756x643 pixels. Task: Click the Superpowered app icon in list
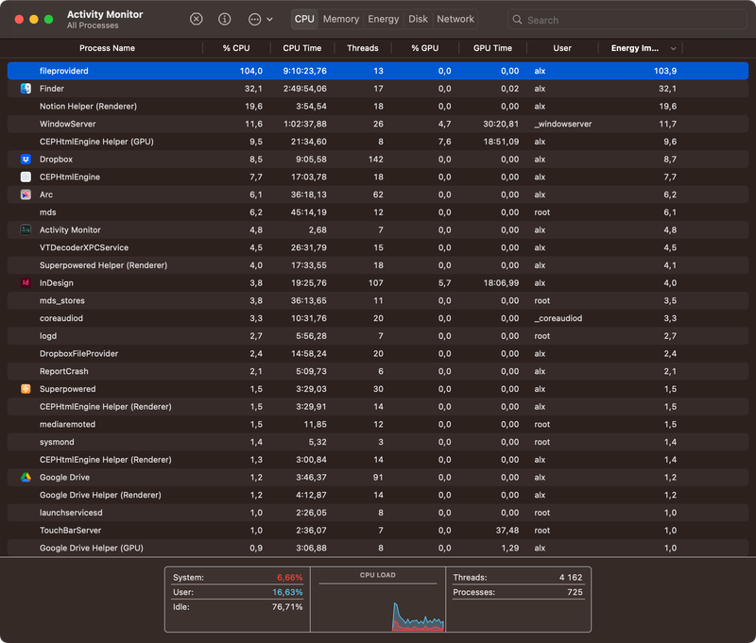pyautogui.click(x=26, y=389)
